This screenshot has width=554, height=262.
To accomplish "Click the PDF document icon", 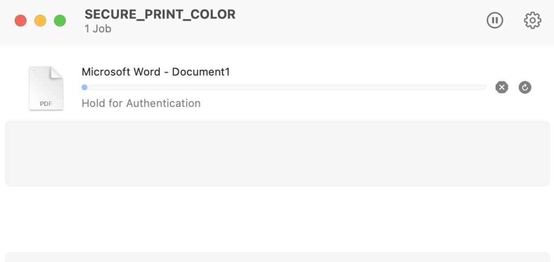I will pyautogui.click(x=46, y=88).
